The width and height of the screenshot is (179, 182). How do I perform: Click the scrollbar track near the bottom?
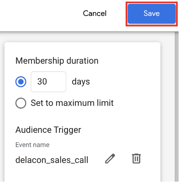[x=176, y=173]
